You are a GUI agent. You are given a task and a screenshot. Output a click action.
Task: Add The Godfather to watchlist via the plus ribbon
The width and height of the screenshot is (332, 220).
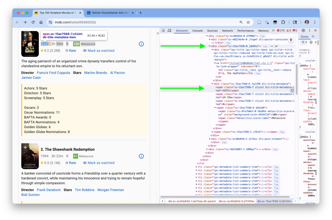pos(25,35)
